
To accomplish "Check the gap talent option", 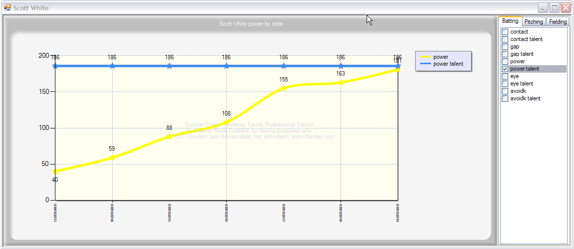I will pos(505,54).
